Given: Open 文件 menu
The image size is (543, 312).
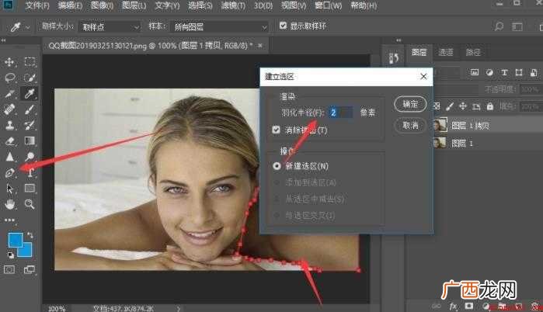Looking at the screenshot, I should [37, 5].
